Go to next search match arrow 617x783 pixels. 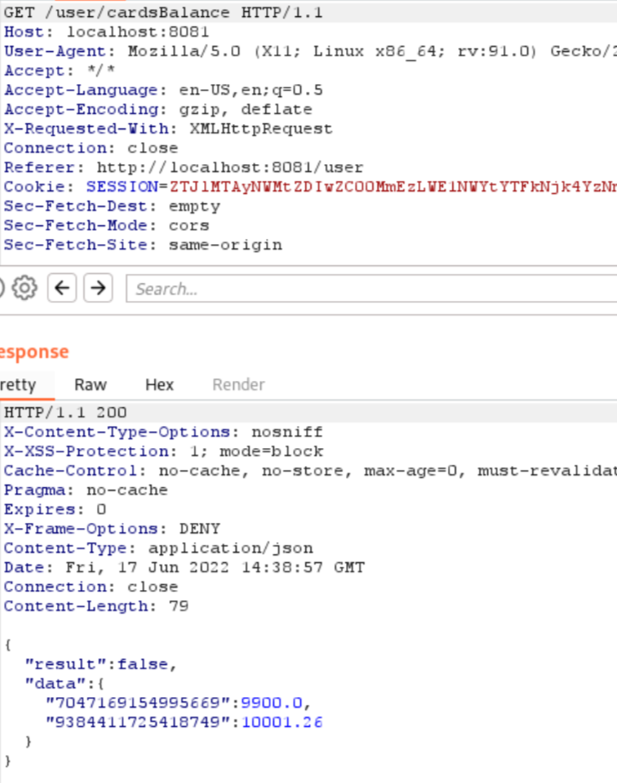pos(98,288)
